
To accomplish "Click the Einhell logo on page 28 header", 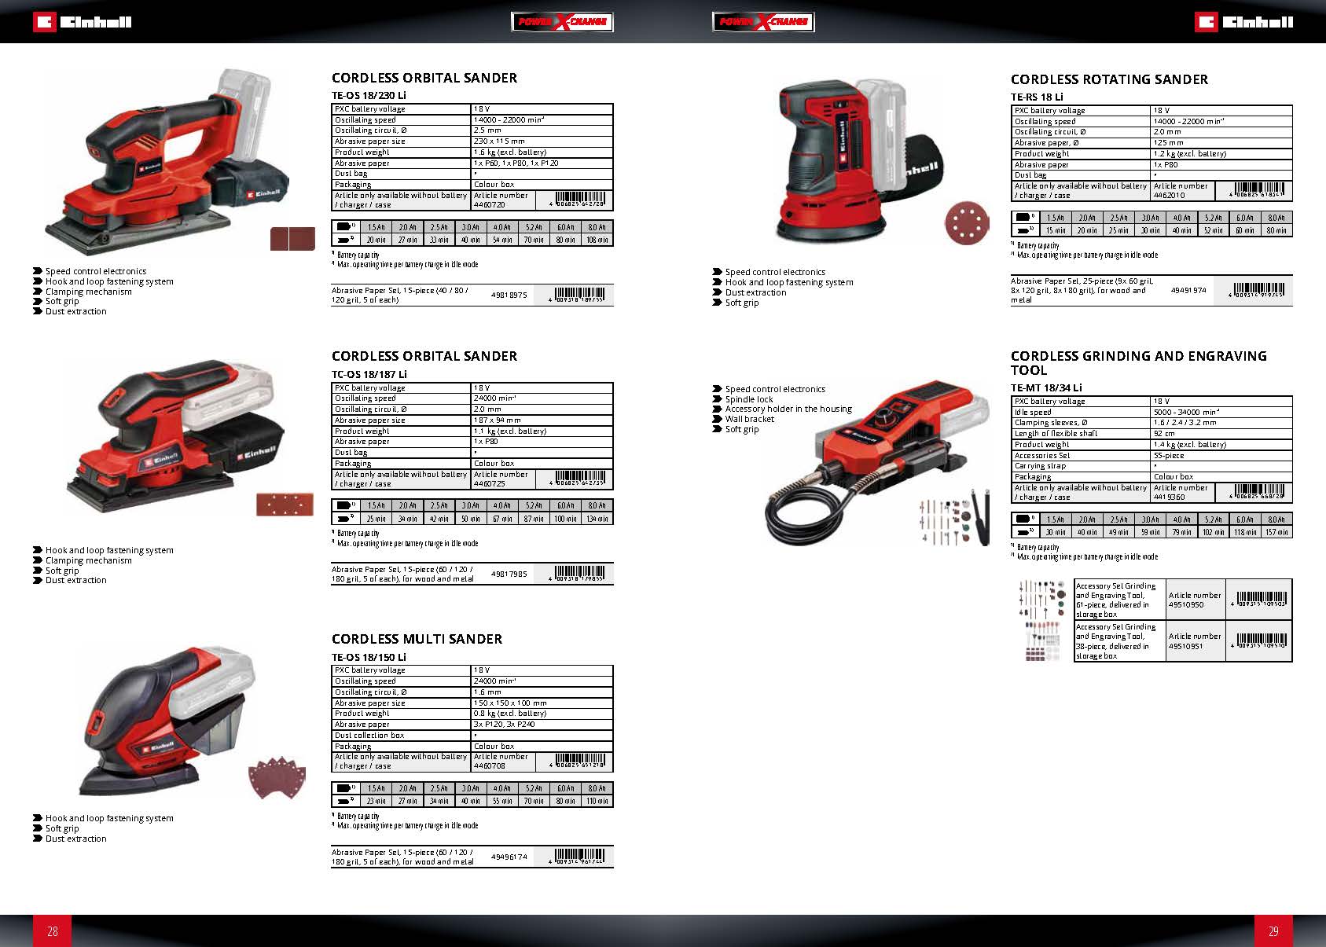I will [x=83, y=22].
